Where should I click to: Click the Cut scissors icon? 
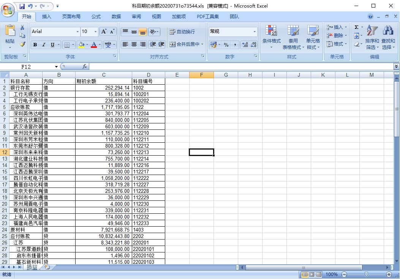22,27
